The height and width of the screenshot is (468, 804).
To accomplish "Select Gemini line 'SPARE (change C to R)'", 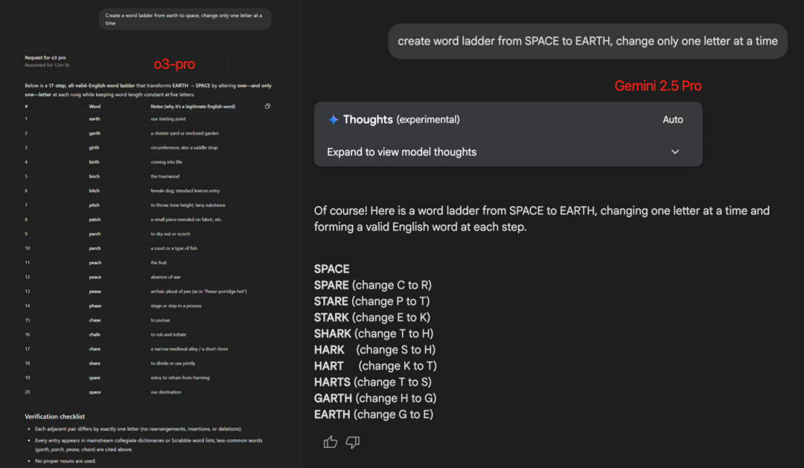I will [x=373, y=285].
